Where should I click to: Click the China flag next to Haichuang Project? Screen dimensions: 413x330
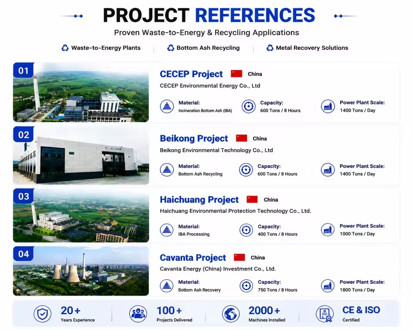pos(252,199)
